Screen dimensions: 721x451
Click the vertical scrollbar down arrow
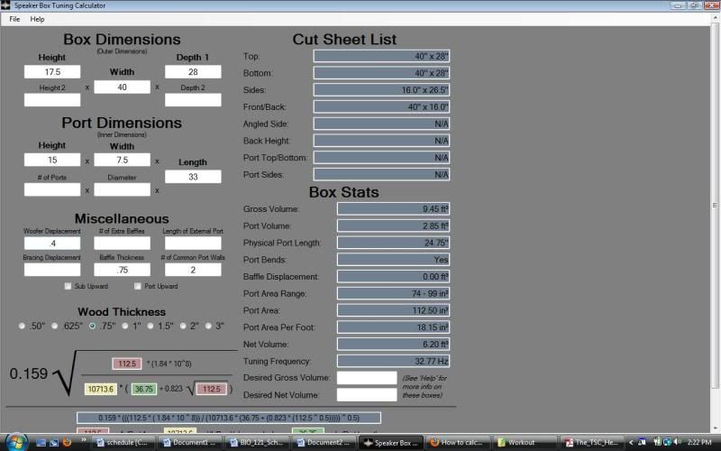click(715, 428)
